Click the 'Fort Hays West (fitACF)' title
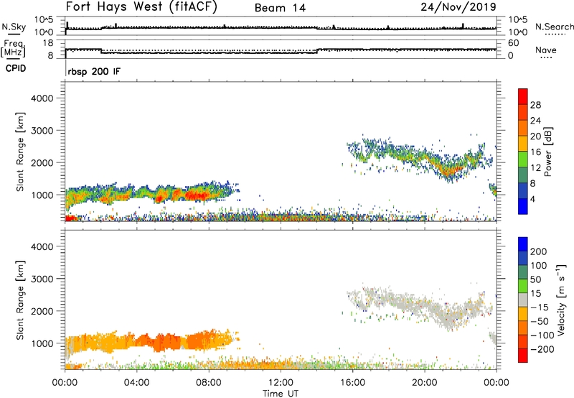This screenshot has width=574, height=398. [x=141, y=7]
